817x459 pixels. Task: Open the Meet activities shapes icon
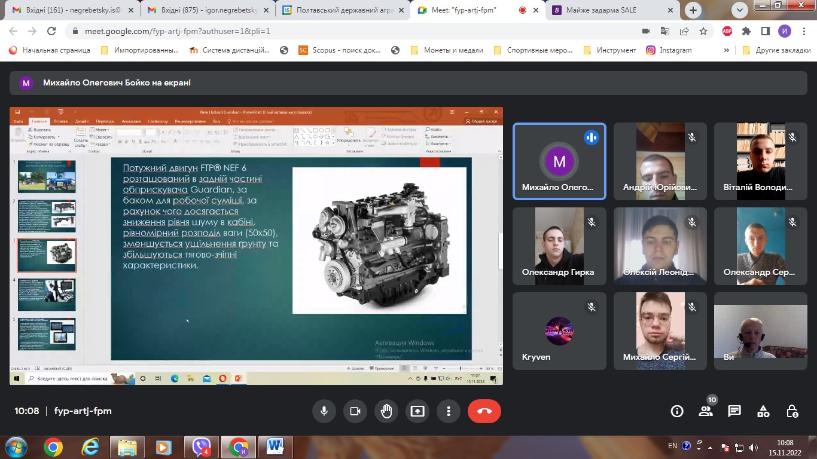click(763, 411)
